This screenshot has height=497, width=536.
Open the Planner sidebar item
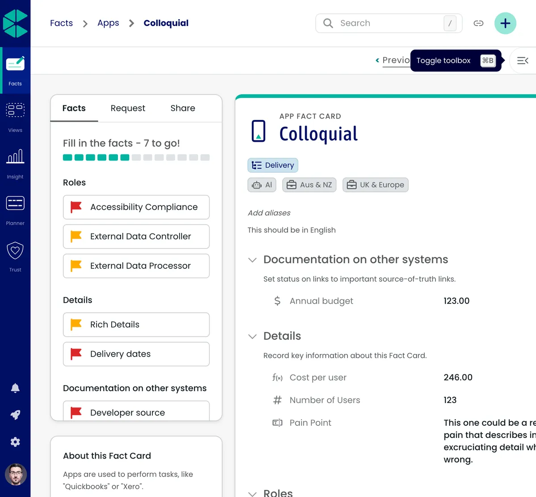pos(15,210)
